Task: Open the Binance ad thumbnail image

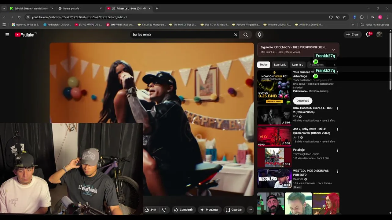Action: [x=274, y=87]
